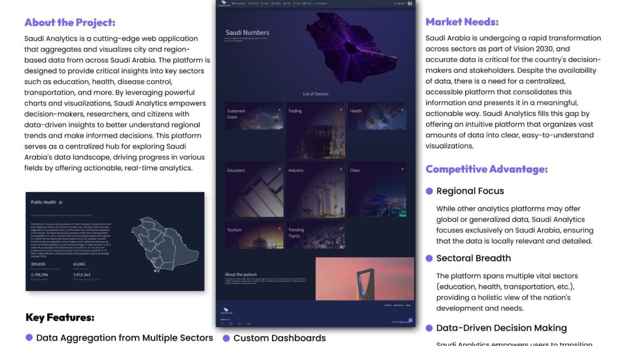Screen dimensions: 630x346
Task: Click the footer logo
Action: 224,311
